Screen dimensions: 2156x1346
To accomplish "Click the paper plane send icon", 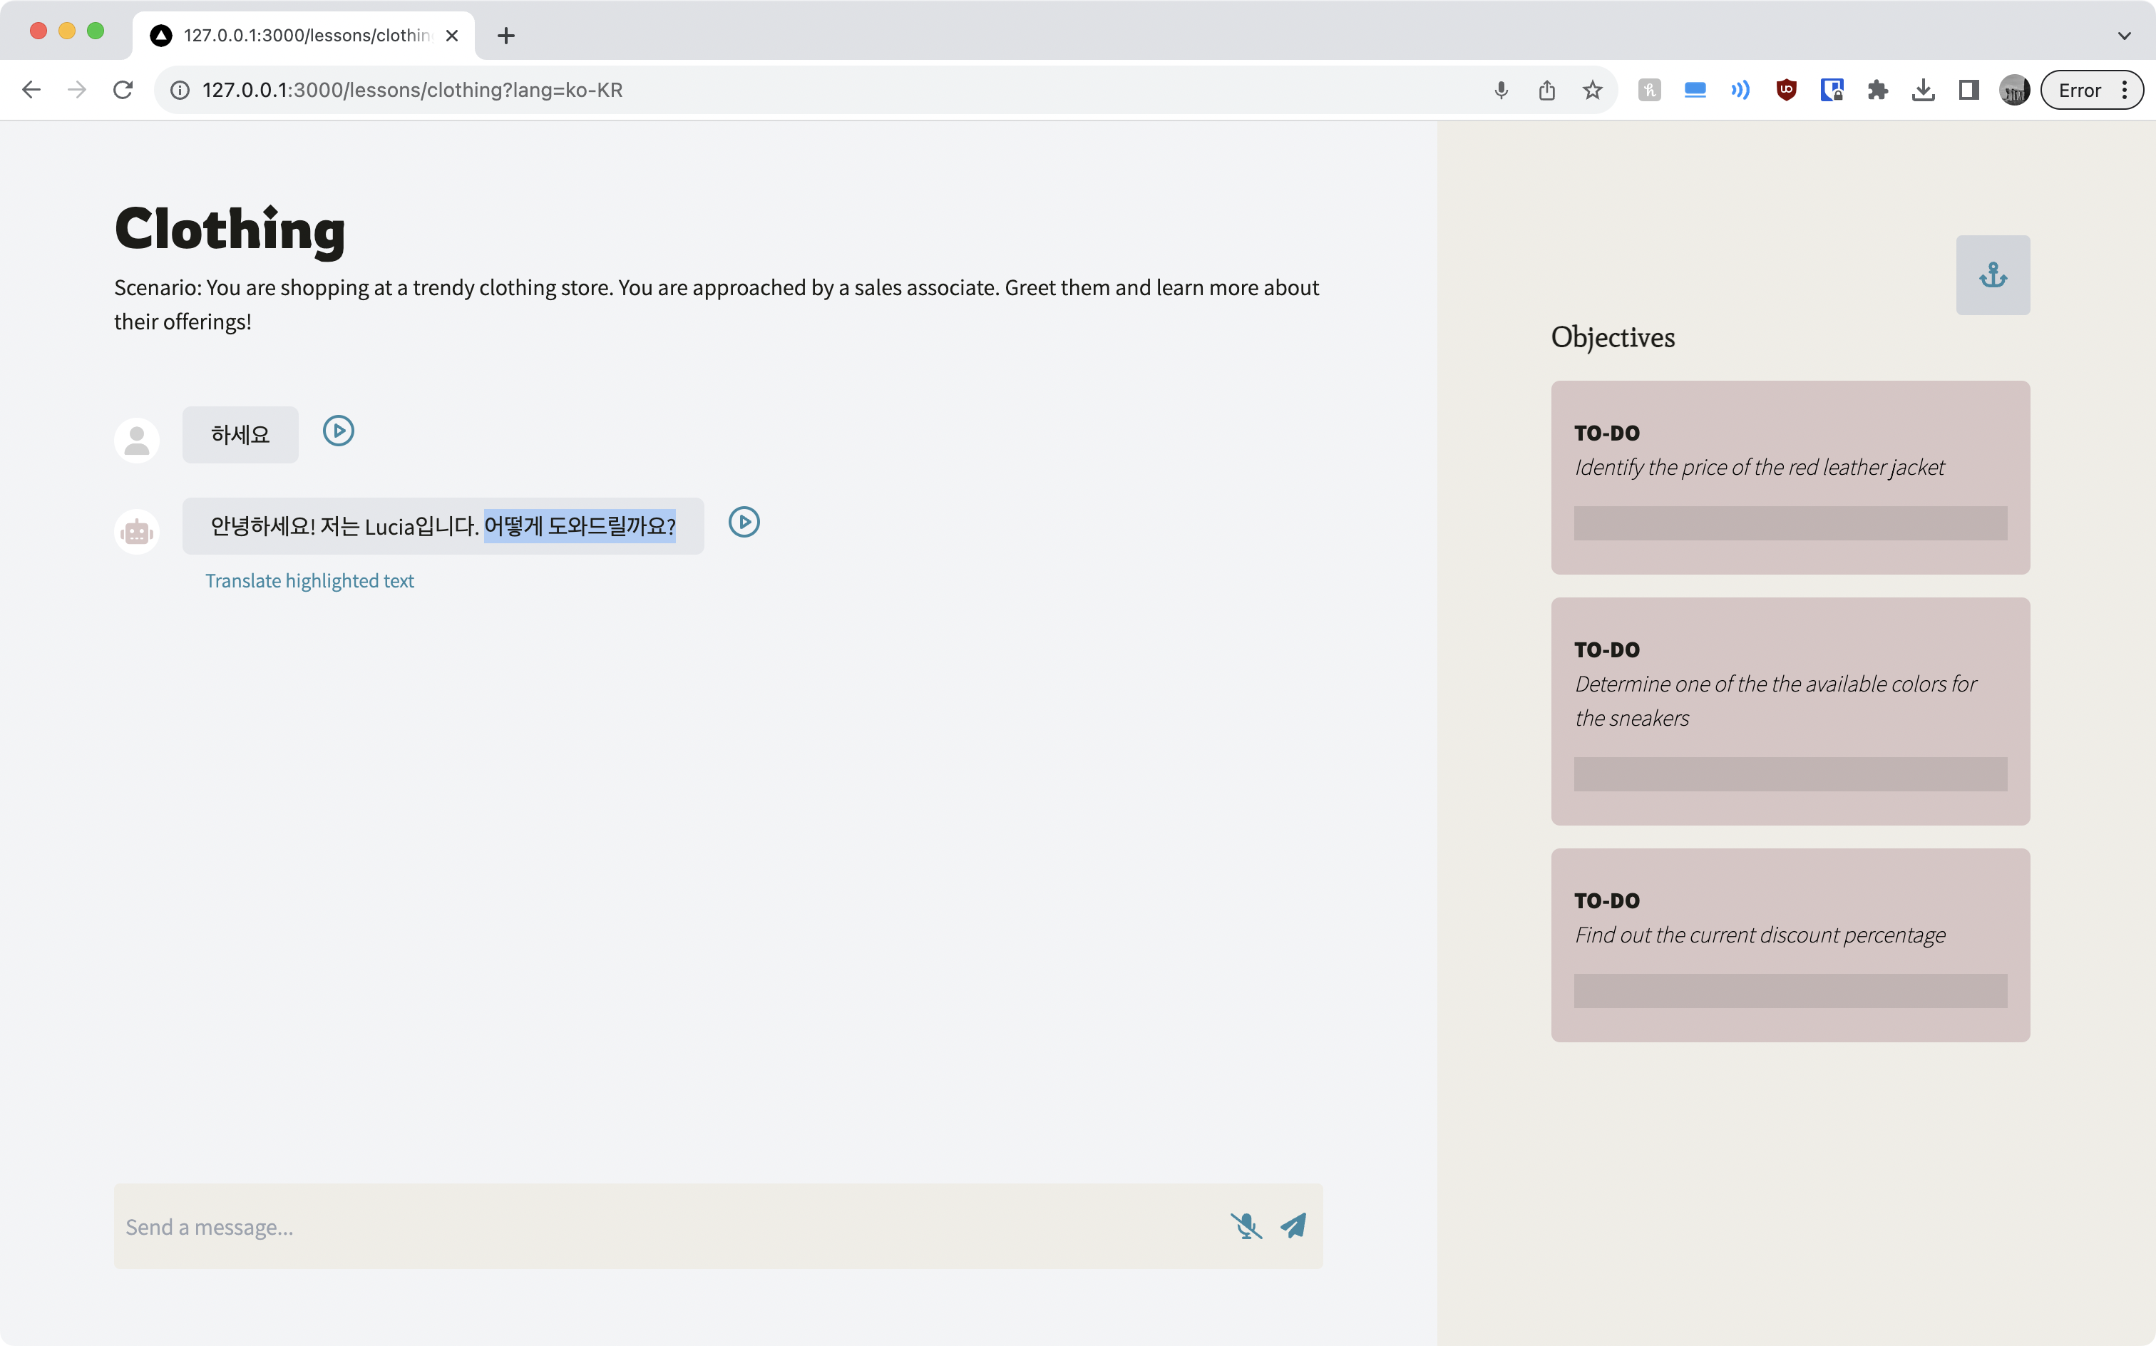I will click(1293, 1226).
